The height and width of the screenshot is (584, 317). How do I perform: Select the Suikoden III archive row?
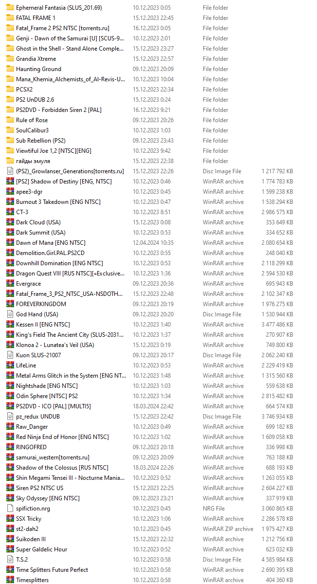coord(151,539)
